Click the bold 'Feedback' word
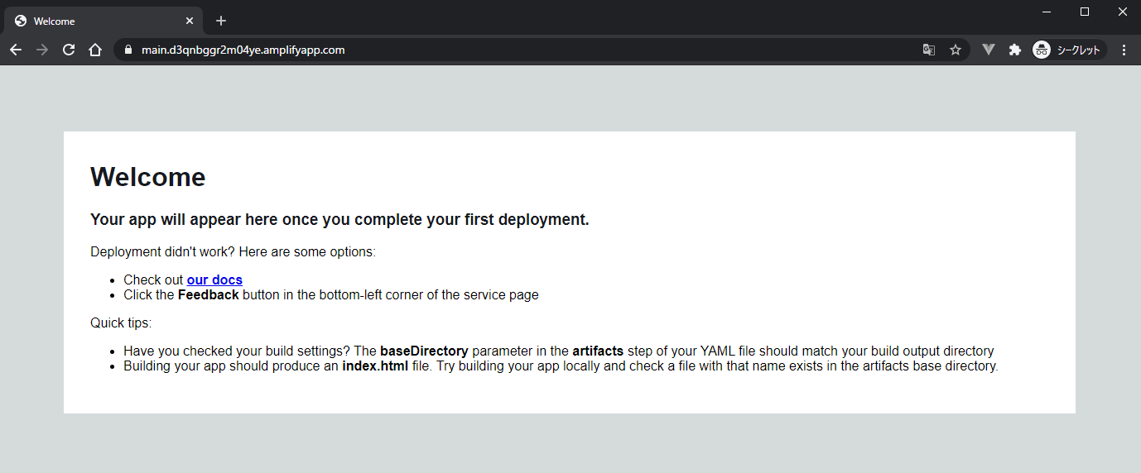The image size is (1141, 473). [x=209, y=295]
